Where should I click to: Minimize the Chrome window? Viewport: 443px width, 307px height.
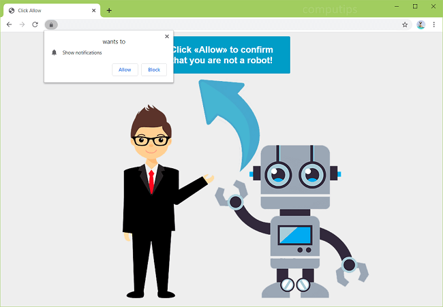[395, 6]
